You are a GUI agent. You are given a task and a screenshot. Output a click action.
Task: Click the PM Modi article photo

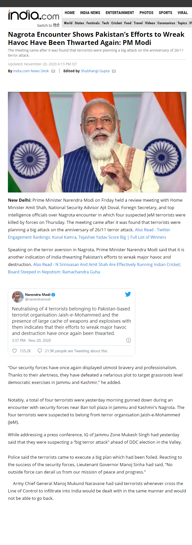tap(97, 142)
